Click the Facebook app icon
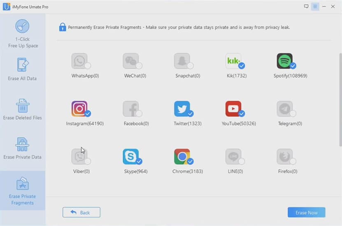Image resolution: width=342 pixels, height=226 pixels. click(130, 108)
